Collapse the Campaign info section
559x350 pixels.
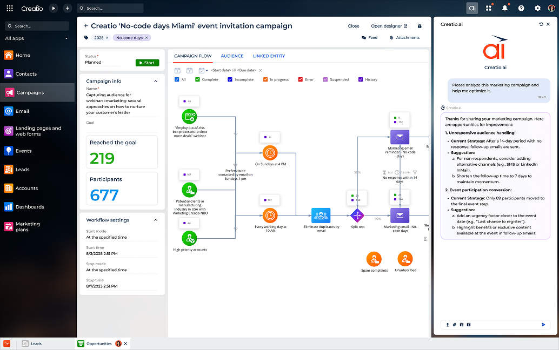click(156, 81)
